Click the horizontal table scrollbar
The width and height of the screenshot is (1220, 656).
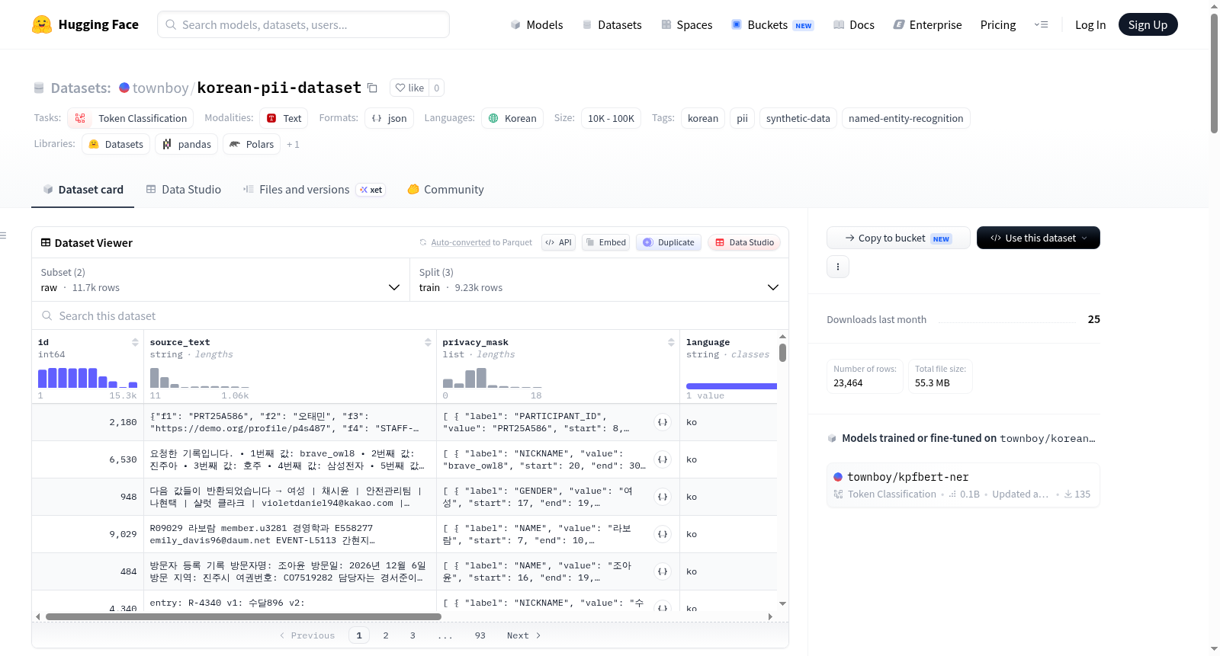click(x=243, y=616)
